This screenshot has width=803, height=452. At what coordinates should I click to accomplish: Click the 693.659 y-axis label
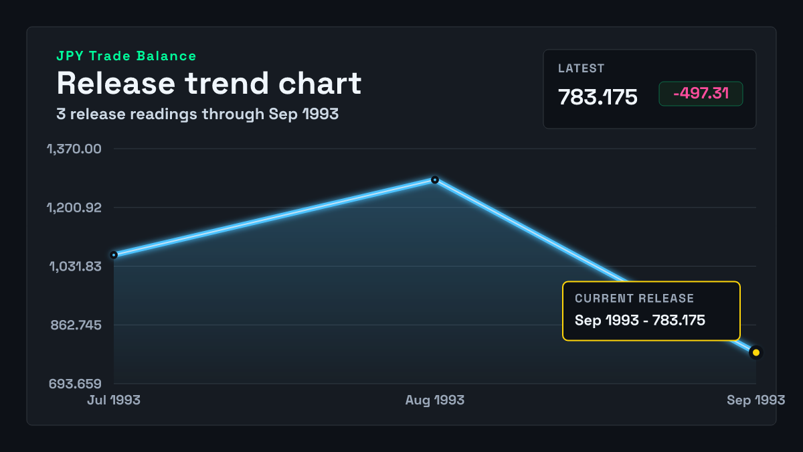point(74,384)
